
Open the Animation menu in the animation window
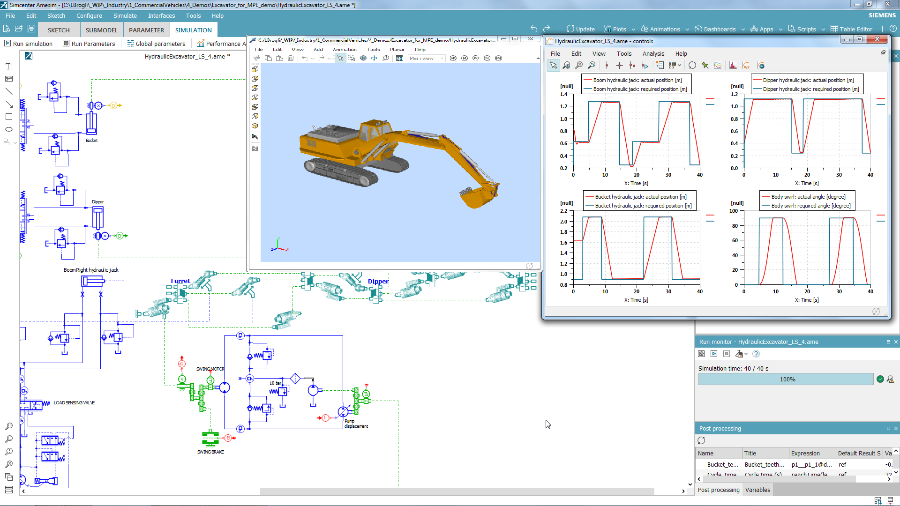pyautogui.click(x=345, y=50)
